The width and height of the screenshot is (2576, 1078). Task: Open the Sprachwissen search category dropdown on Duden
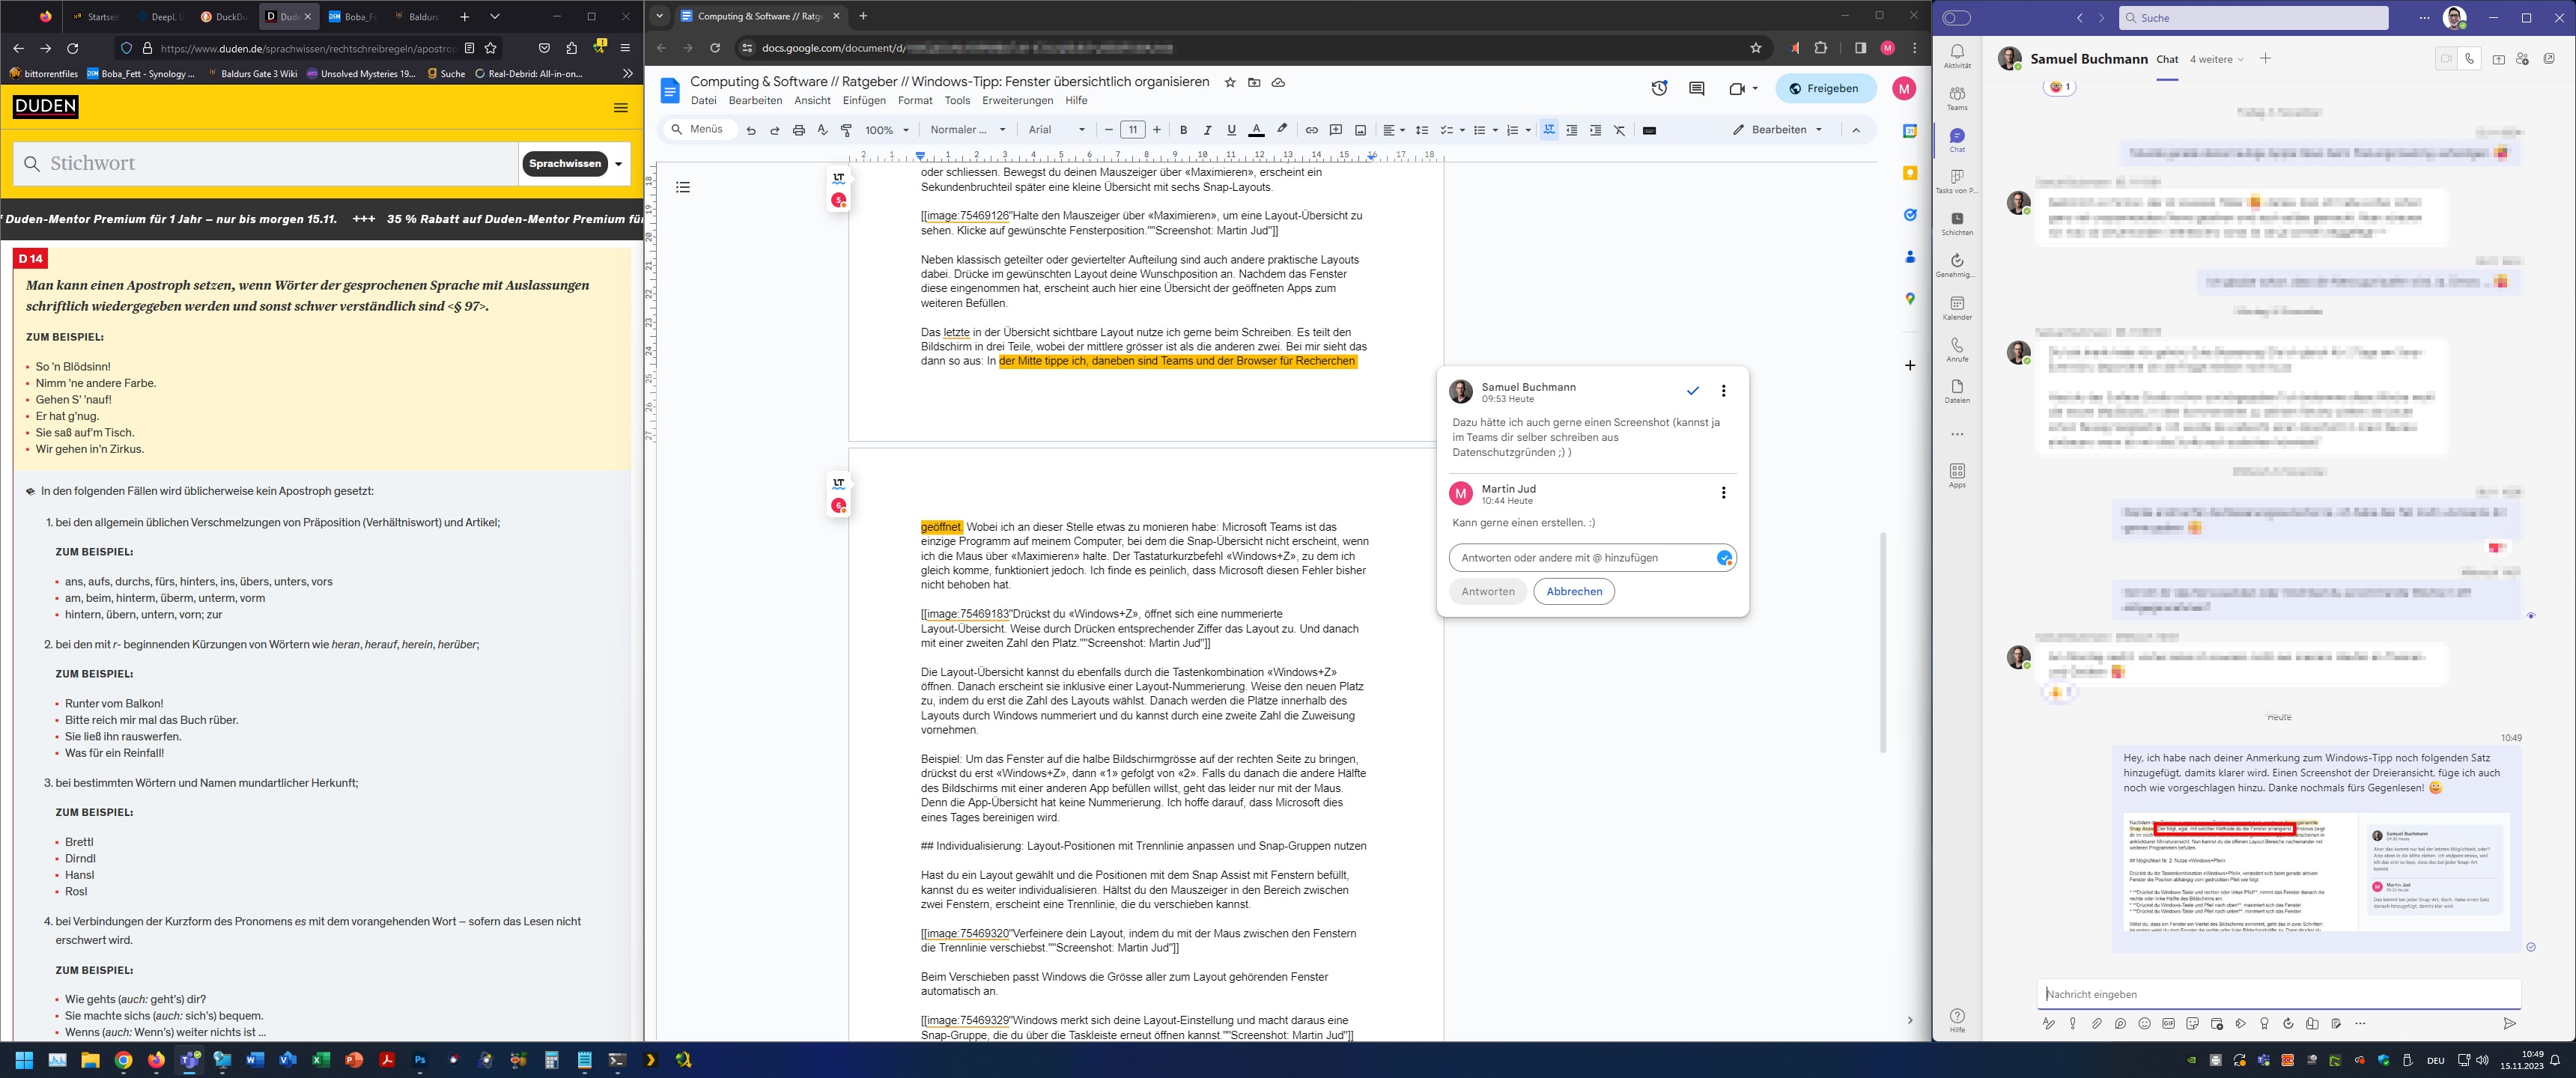[617, 163]
